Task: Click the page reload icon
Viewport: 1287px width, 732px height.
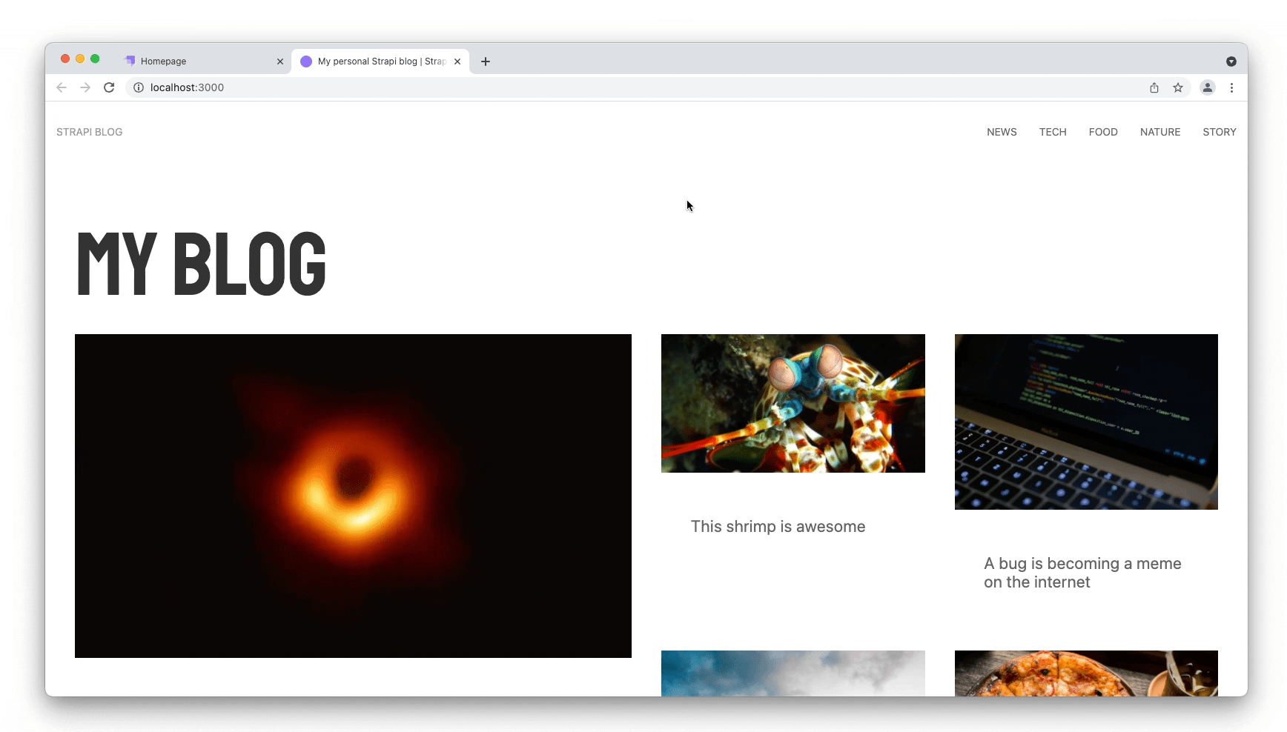Action: pyautogui.click(x=109, y=87)
